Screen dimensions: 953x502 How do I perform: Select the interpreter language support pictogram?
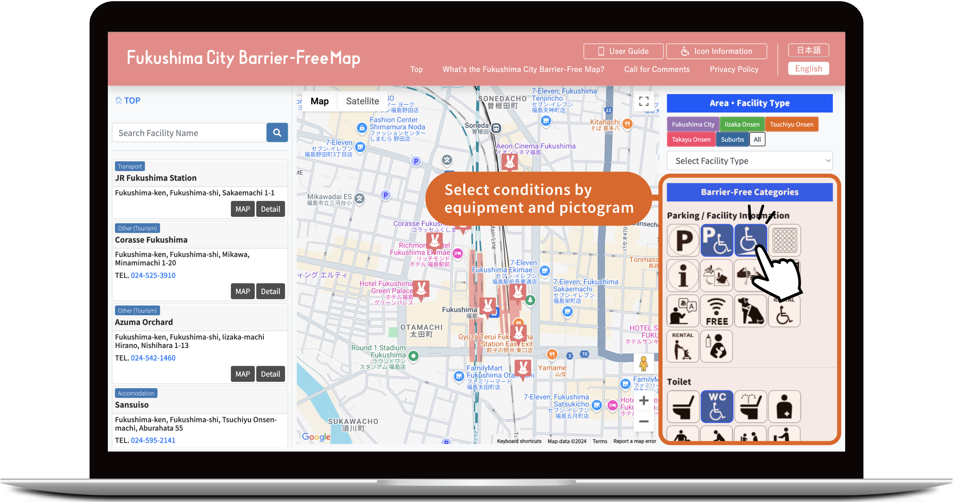coord(683,311)
